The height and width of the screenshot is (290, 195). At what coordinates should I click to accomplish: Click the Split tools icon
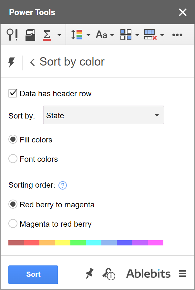[126, 35]
